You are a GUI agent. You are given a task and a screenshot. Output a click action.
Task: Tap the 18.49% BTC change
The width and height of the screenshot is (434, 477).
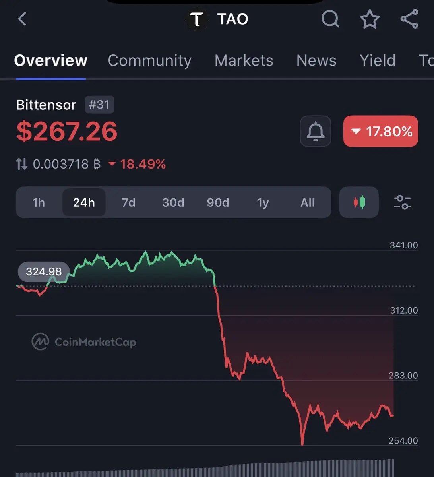point(137,164)
